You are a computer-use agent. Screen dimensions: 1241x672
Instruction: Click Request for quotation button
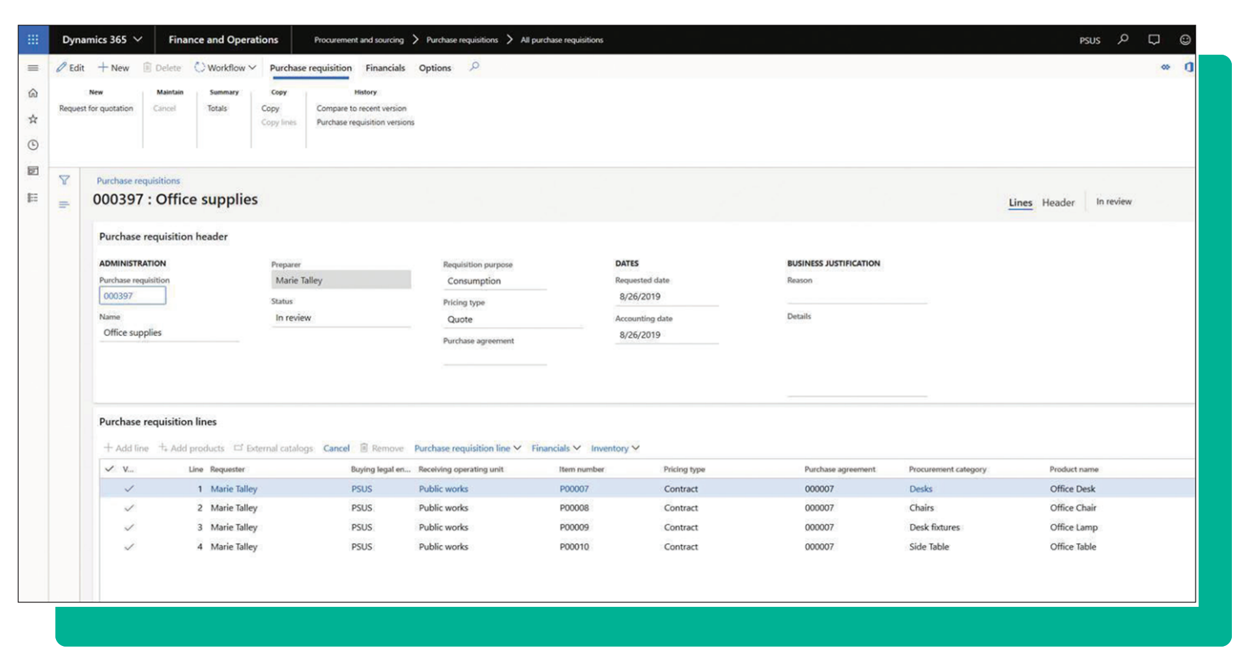96,109
